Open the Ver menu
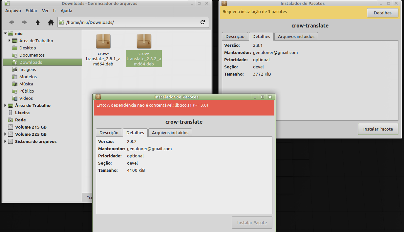The height and width of the screenshot is (232, 404). [45, 10]
